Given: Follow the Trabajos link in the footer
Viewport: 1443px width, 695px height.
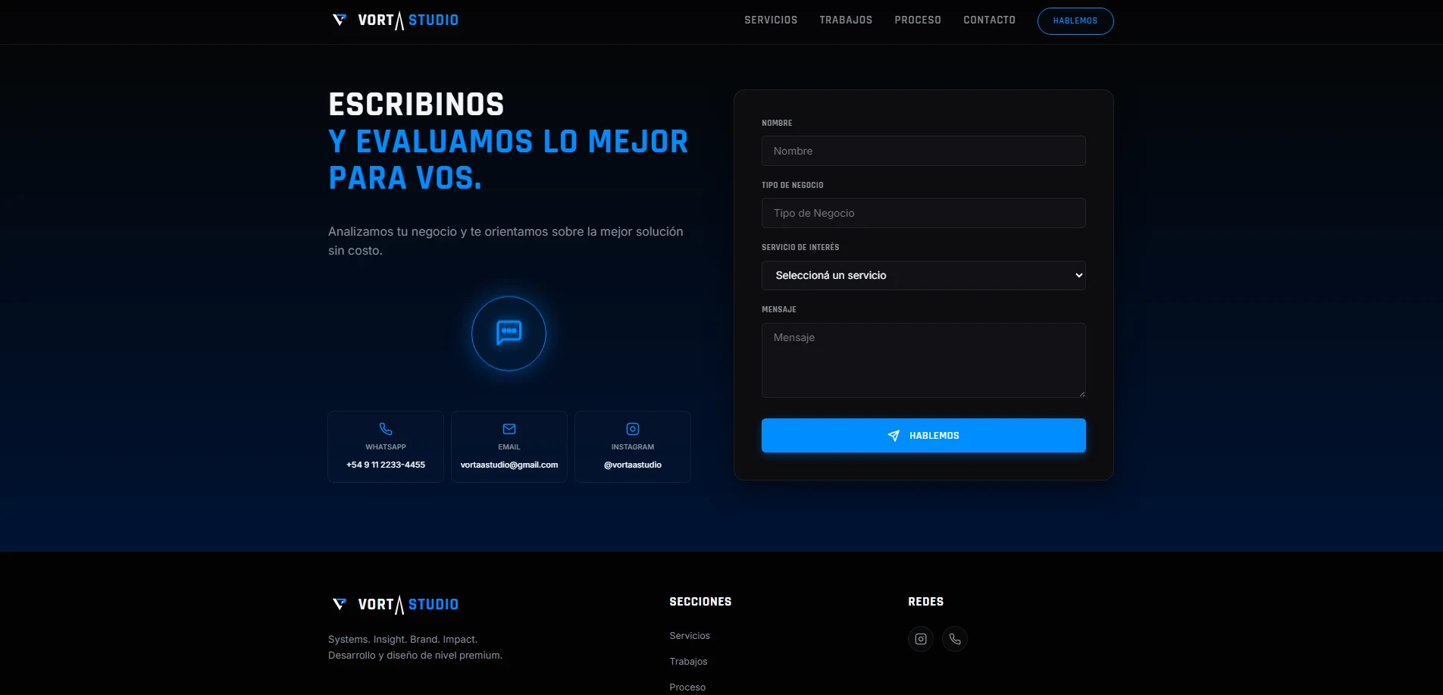Looking at the screenshot, I should pos(688,662).
